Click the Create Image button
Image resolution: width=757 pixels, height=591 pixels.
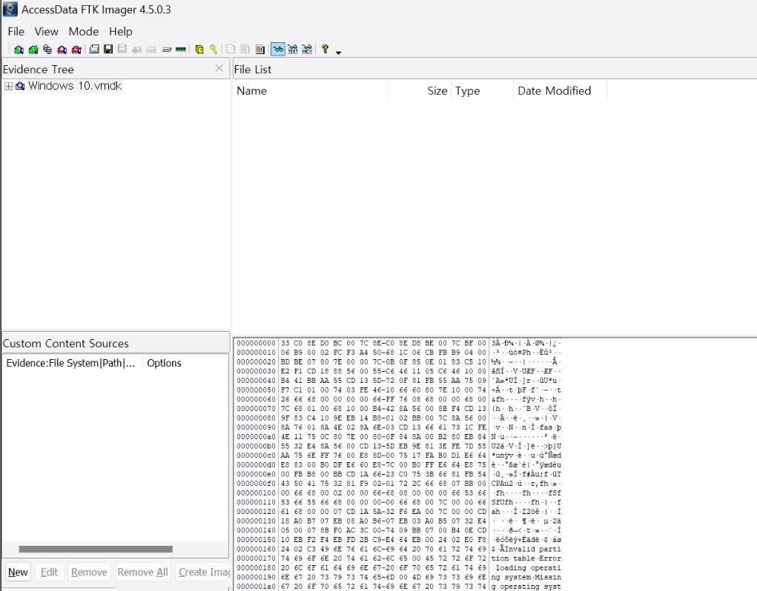(203, 572)
